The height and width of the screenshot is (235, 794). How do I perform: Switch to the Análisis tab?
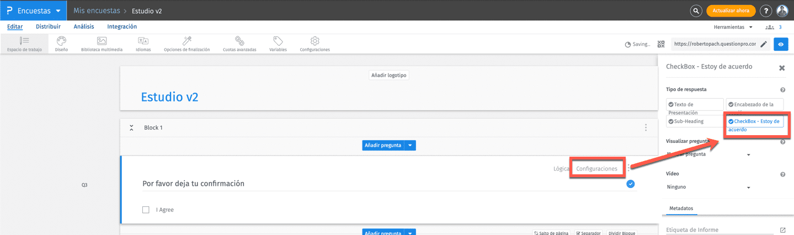pyautogui.click(x=84, y=26)
